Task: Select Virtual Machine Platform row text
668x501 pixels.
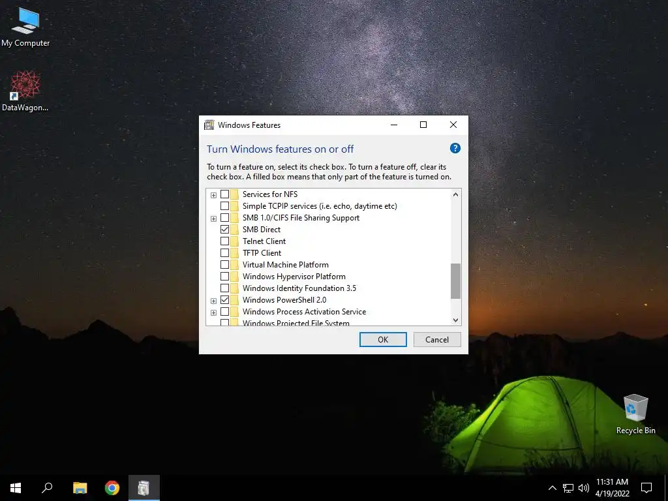Action: coord(286,265)
